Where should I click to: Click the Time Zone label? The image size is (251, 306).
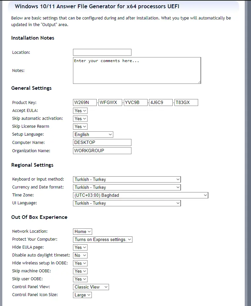pos(23,195)
